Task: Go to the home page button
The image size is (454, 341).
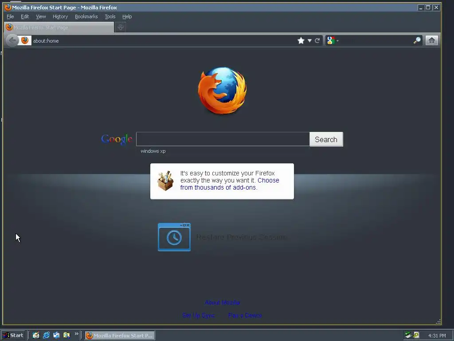Action: point(432,40)
